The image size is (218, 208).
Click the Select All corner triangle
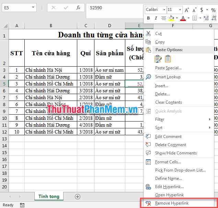coord(5,26)
